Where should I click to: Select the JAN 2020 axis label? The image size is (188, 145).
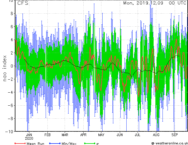[29, 137]
